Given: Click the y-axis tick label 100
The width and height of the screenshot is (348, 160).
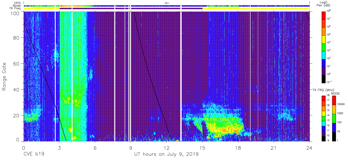Looking at the screenshot, I should coord(15,13).
